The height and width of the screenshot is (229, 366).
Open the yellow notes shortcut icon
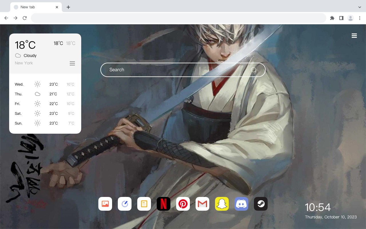pos(144,204)
